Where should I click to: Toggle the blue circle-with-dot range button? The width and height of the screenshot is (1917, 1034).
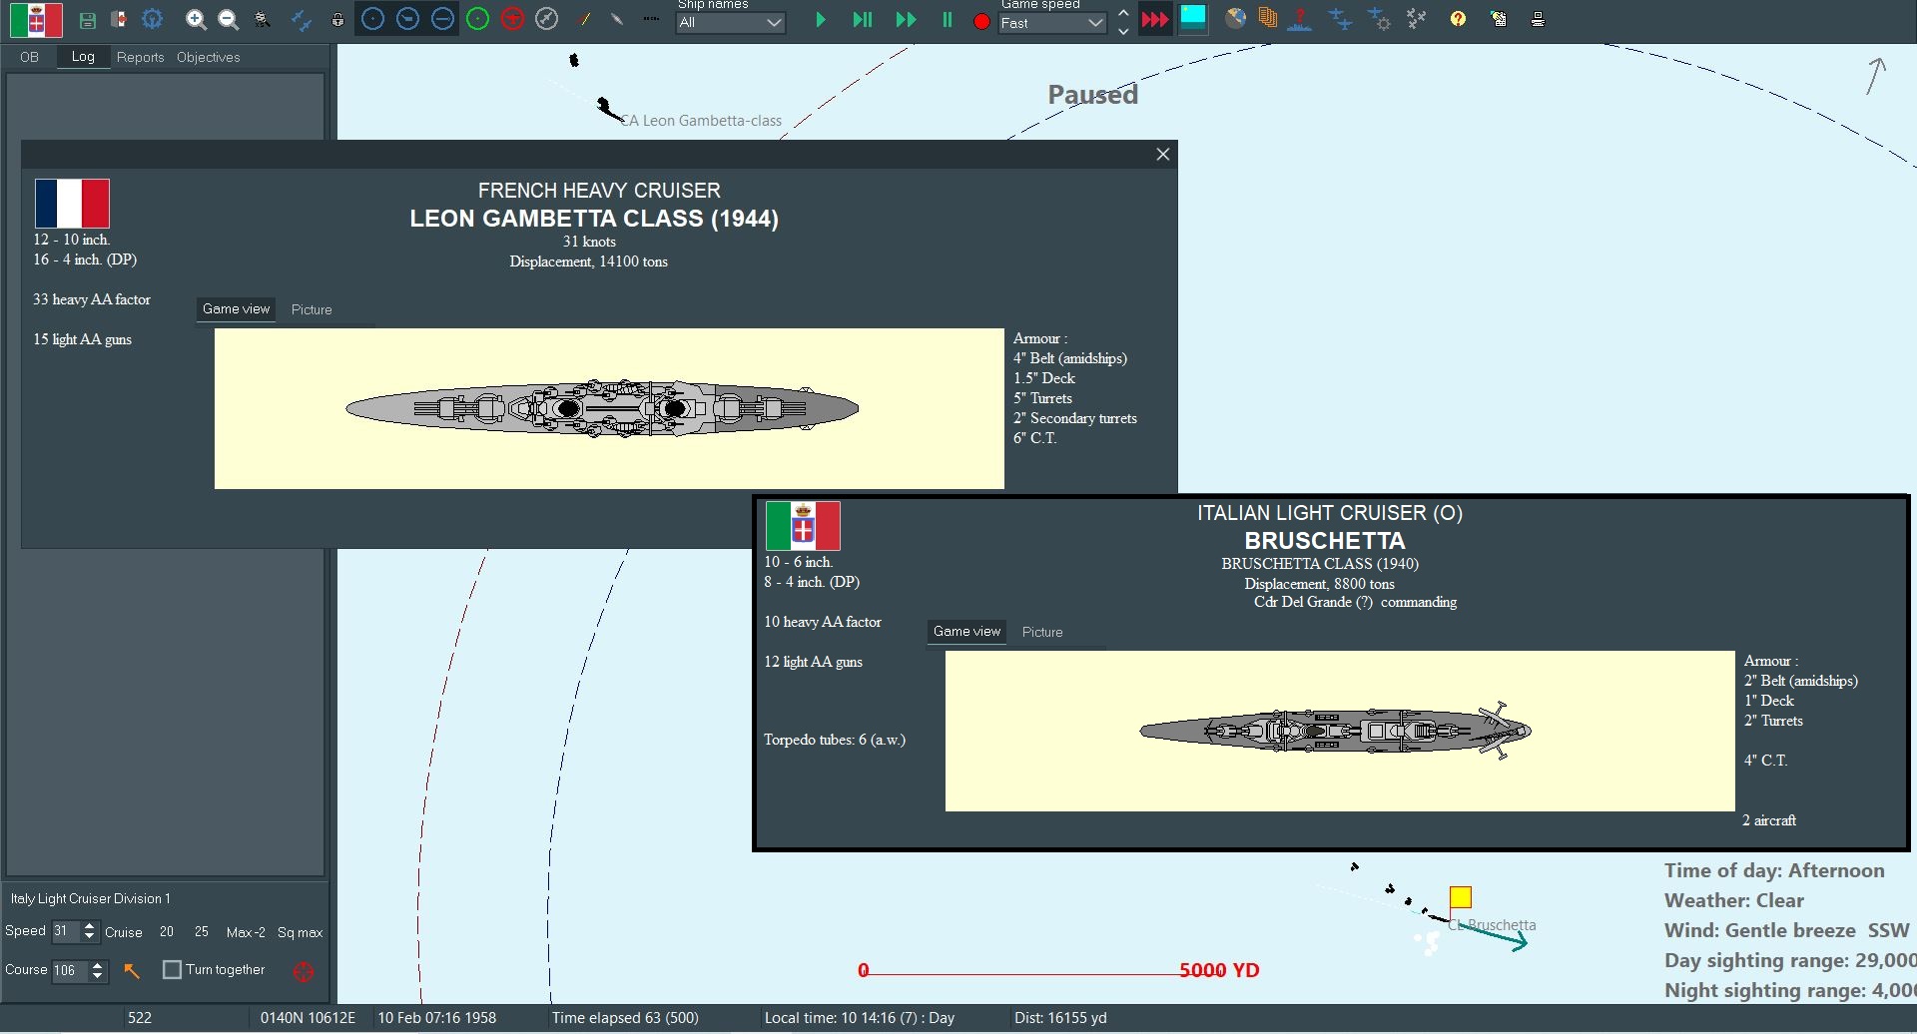click(372, 19)
